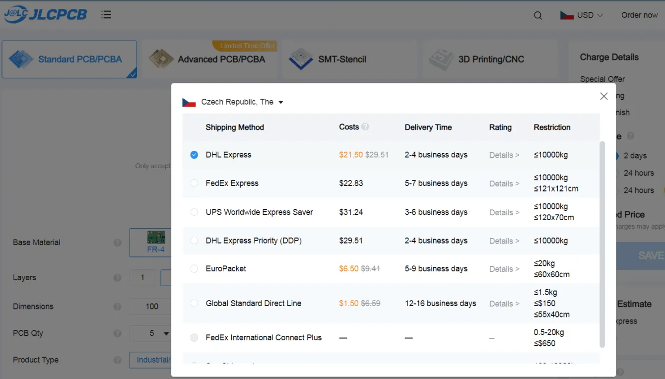Click Special Offer in Charge Details
Image resolution: width=665 pixels, height=379 pixels.
pyautogui.click(x=602, y=79)
